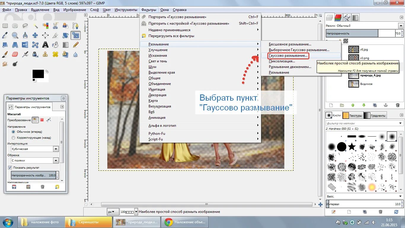This screenshot has width=405, height=228.
Task: Select the Bucket Fill tool
Action: click(x=55, y=45)
